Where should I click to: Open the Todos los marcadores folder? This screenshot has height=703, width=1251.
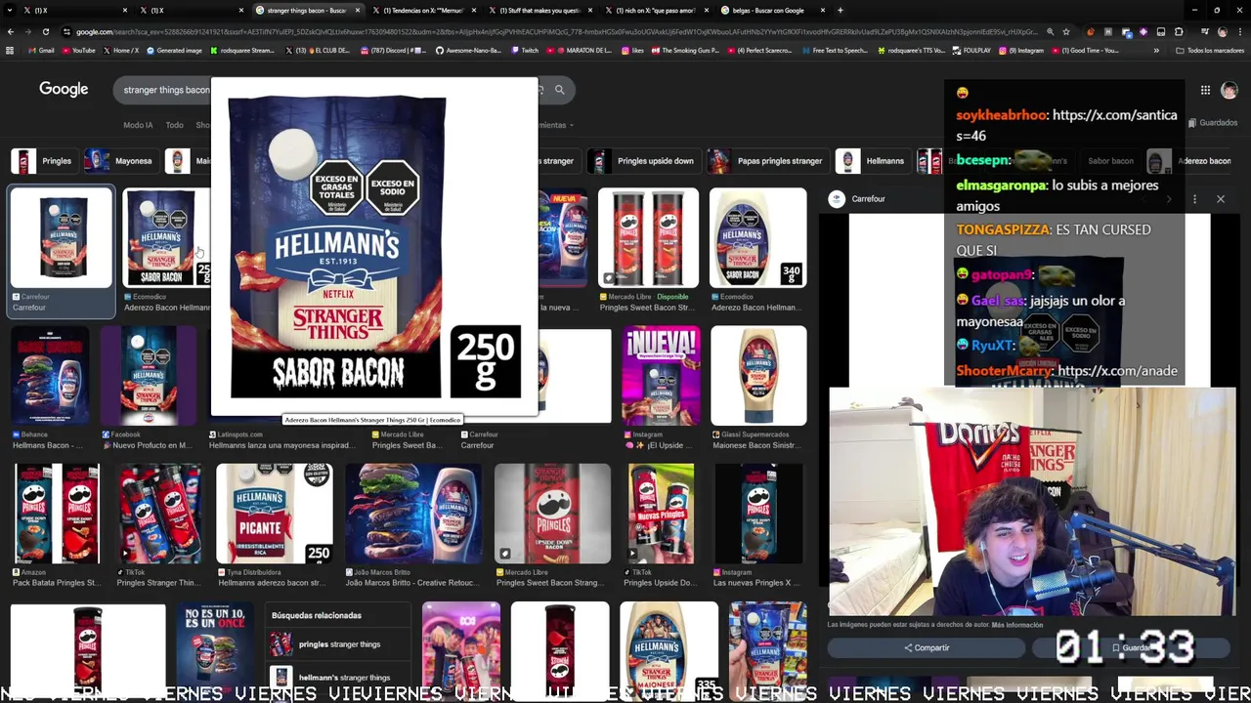(1209, 50)
